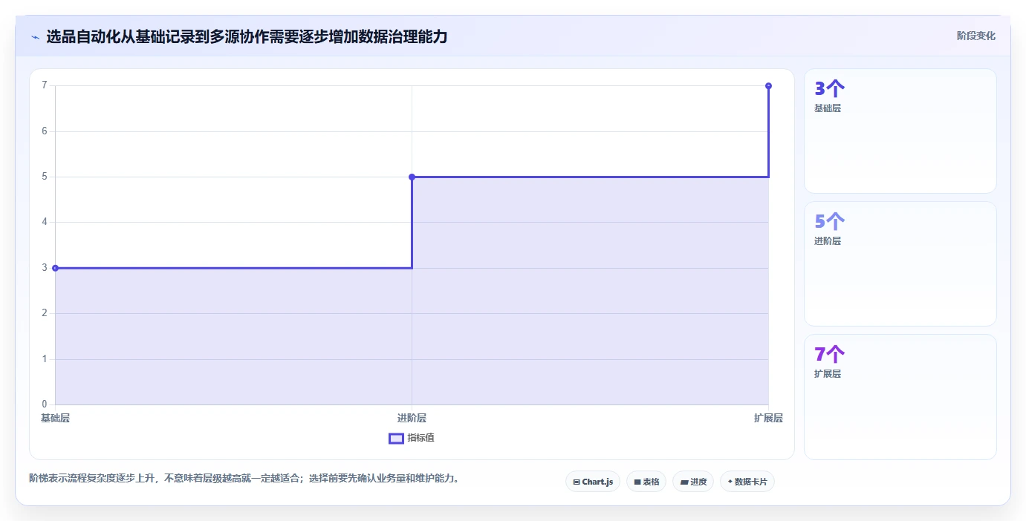
Task: Click the data point at 进阶层 value 5
Action: tap(412, 177)
